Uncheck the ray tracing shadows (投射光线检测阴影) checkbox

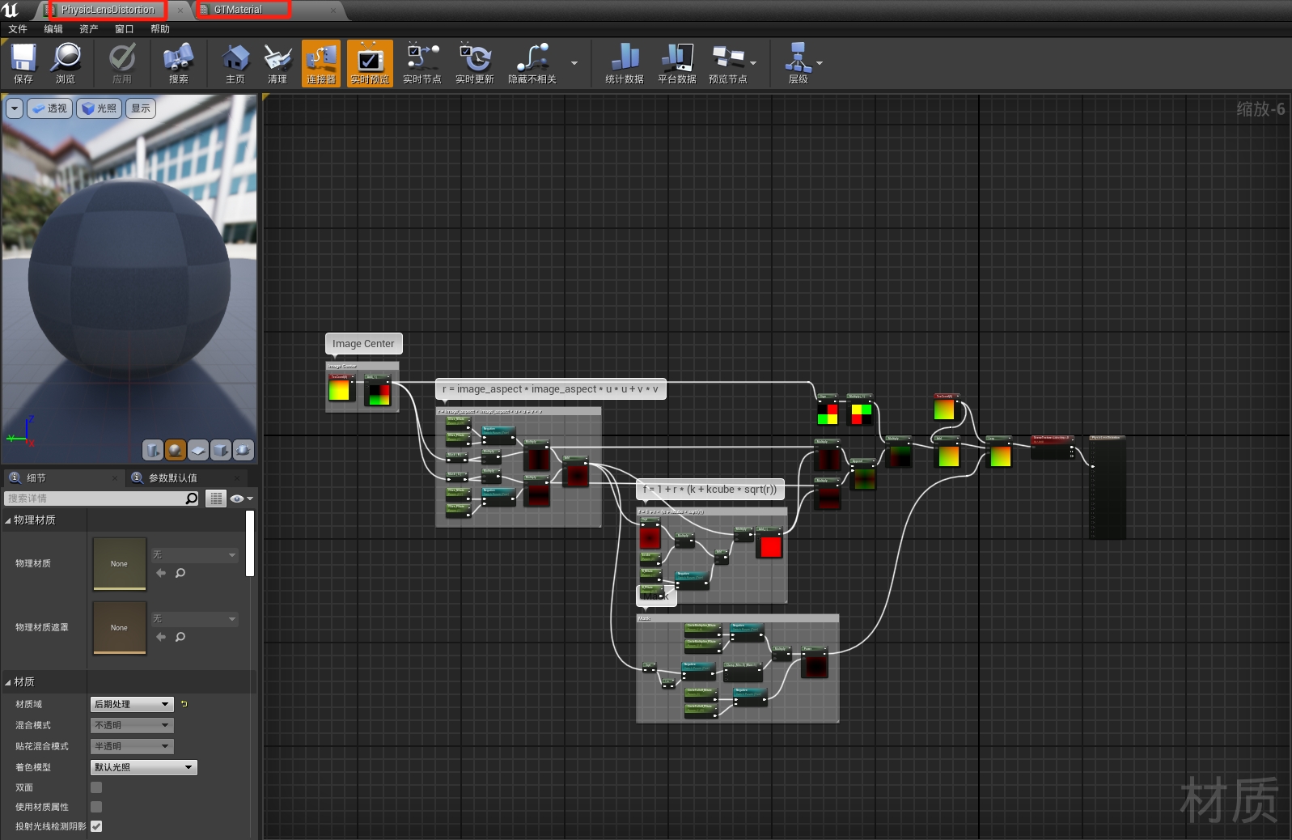pos(96,826)
